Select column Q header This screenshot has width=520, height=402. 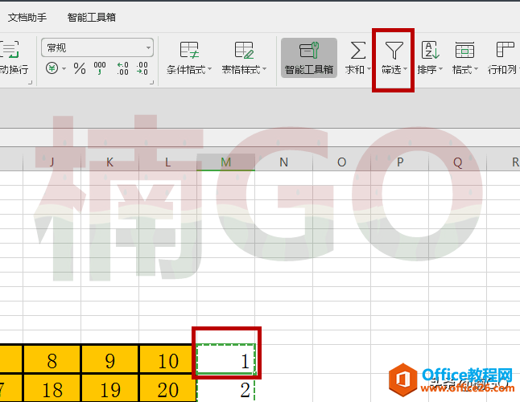coord(457,162)
